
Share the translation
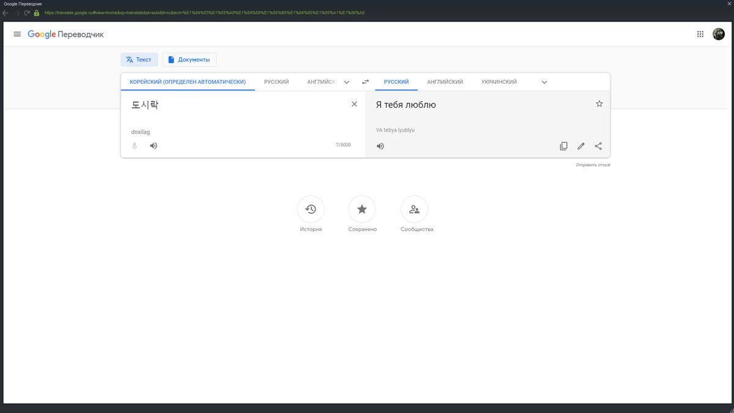[598, 146]
